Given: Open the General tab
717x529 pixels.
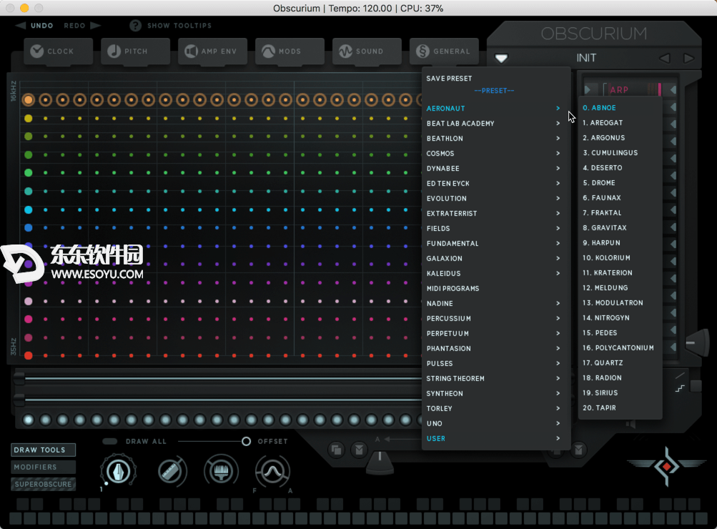Looking at the screenshot, I should [444, 51].
